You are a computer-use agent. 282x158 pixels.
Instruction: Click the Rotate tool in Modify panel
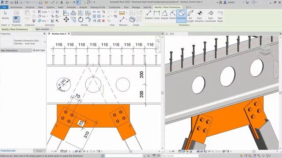pyautogui.click(x=81, y=19)
